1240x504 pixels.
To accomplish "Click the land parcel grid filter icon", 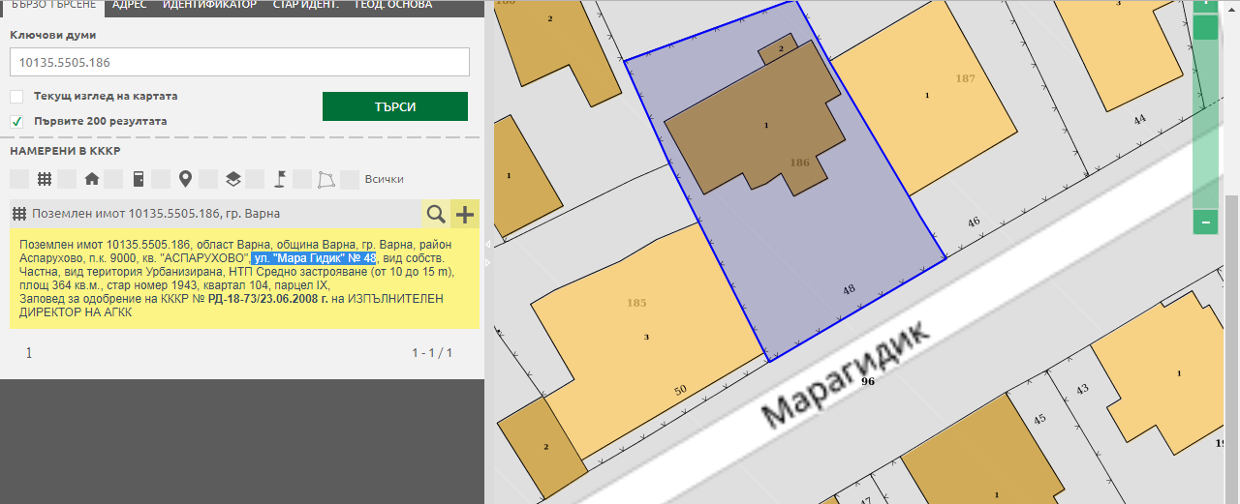I will pos(44,179).
